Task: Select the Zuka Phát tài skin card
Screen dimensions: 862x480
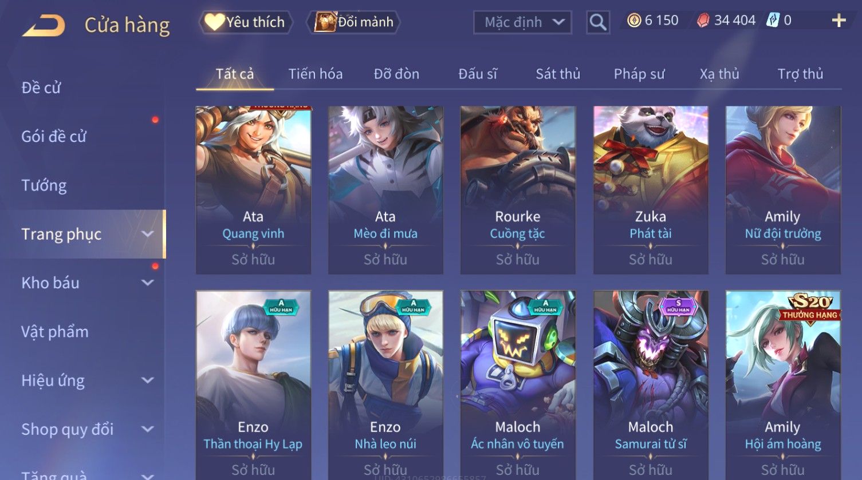Action: pyautogui.click(x=651, y=190)
